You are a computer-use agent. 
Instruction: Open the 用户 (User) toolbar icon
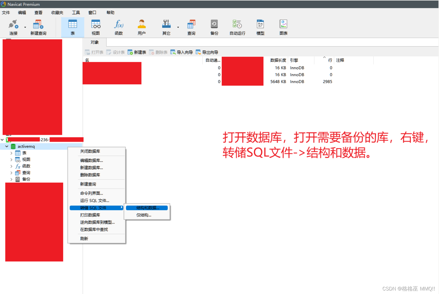[142, 24]
